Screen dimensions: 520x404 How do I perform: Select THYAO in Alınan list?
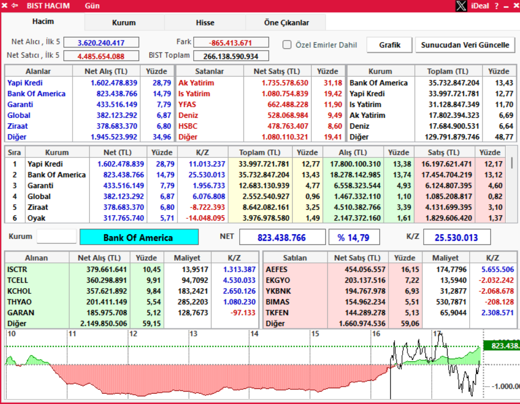[19, 302]
